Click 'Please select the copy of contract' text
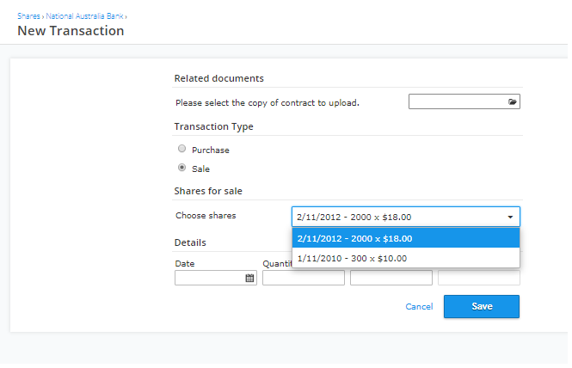572x368 pixels. pyautogui.click(x=267, y=103)
